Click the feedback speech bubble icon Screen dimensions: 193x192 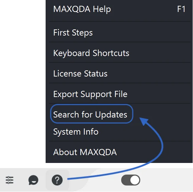pyautogui.click(x=33, y=180)
